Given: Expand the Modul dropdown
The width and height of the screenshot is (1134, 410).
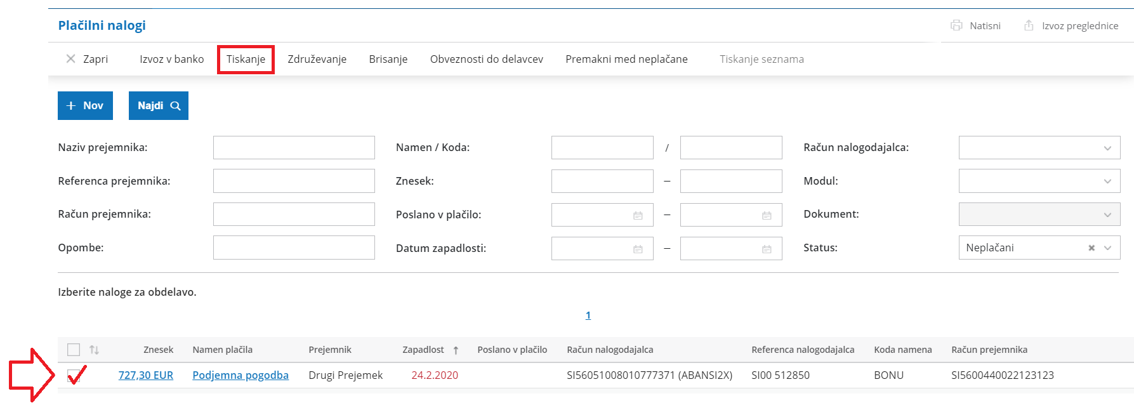Looking at the screenshot, I should 1107,182.
